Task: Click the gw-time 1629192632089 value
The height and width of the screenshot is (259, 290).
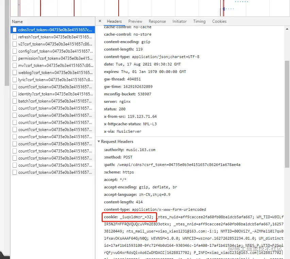Action: [x=138, y=87]
